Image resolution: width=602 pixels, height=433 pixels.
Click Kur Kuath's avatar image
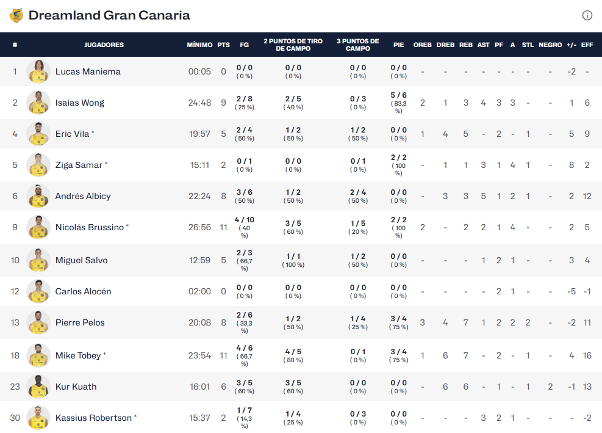click(38, 387)
